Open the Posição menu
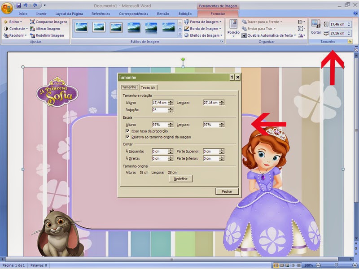The height and width of the screenshot is (269, 359). coord(233,29)
